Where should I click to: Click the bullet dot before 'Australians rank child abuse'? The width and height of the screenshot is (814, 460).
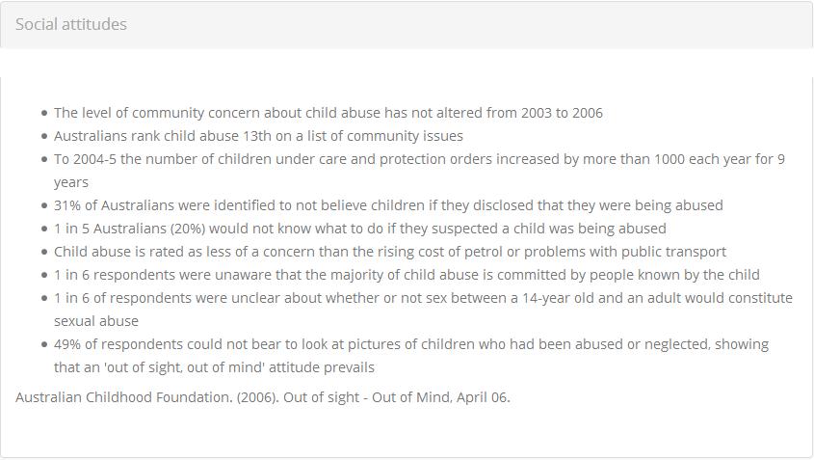tap(44, 137)
